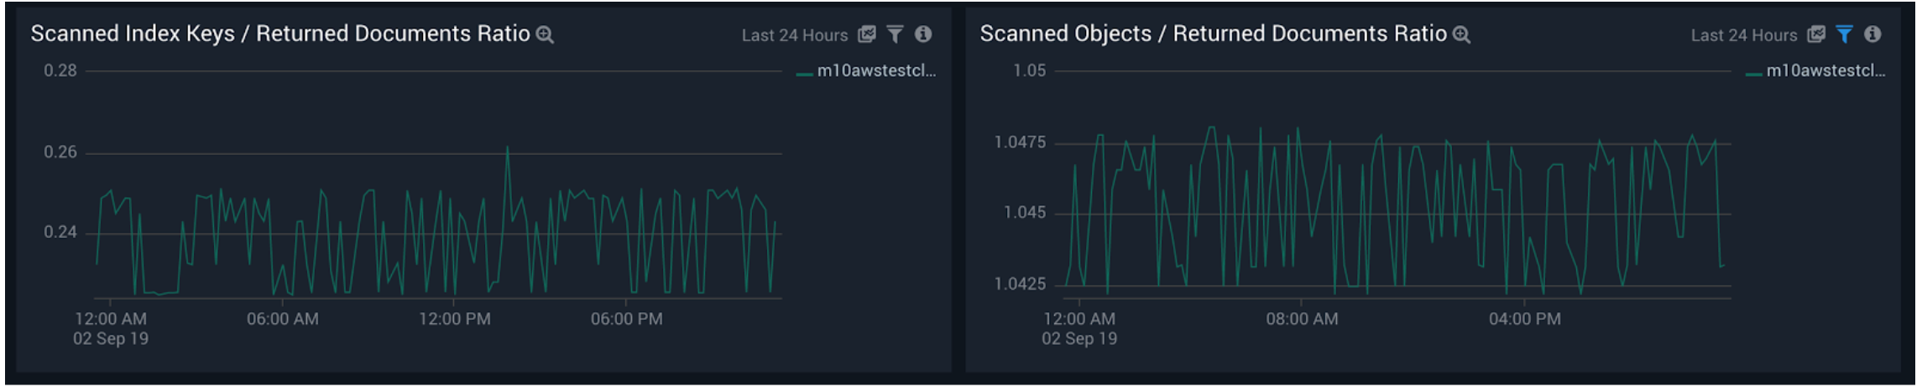Click the 06:00 PM axis label on left chart
The width and height of the screenshot is (1922, 392).
pyautogui.click(x=627, y=320)
